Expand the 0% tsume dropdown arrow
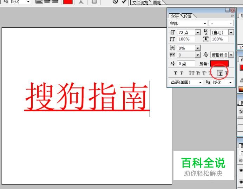 (x=198, y=48)
